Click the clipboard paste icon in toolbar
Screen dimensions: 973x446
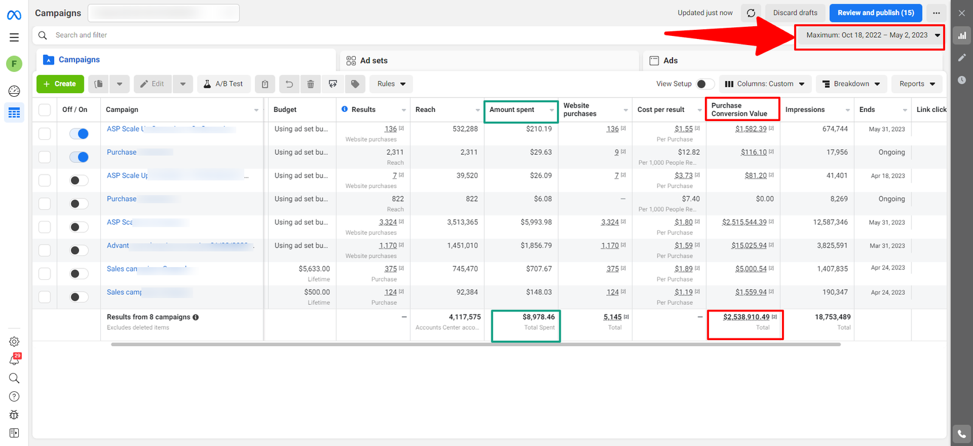pos(265,84)
